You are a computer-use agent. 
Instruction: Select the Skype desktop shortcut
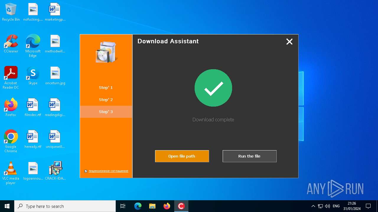(x=33, y=76)
